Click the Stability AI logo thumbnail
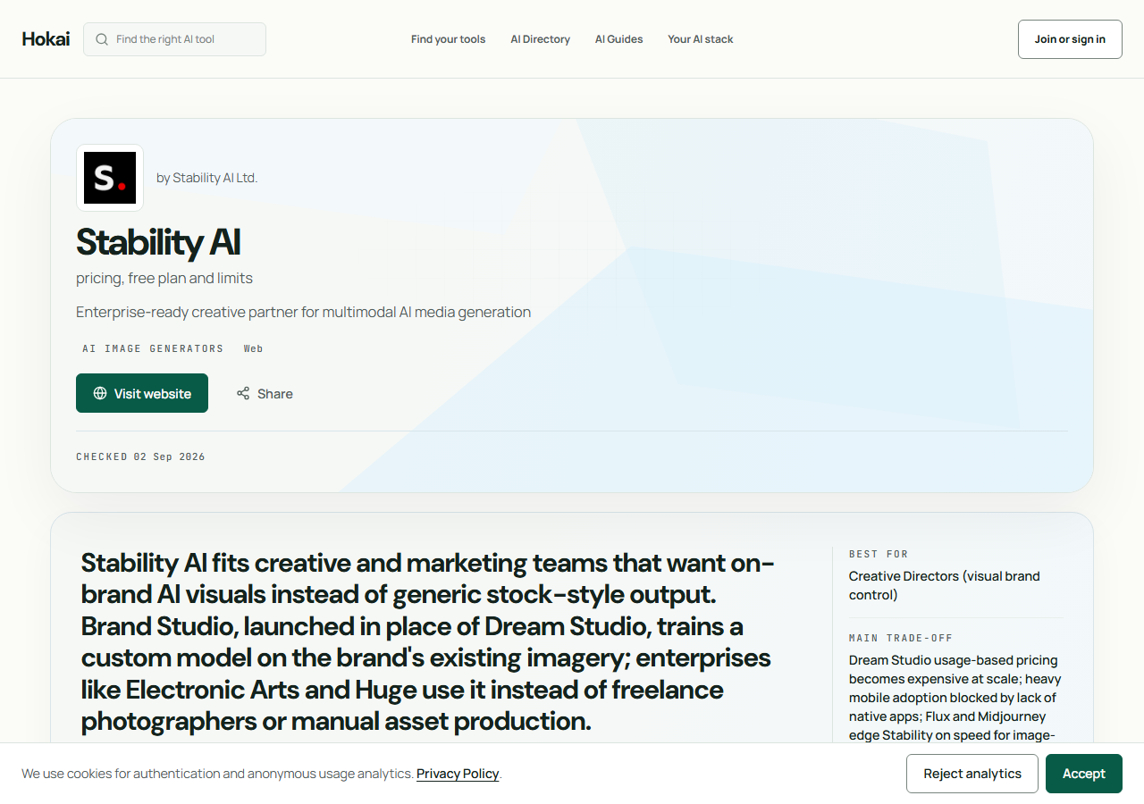 point(110,178)
